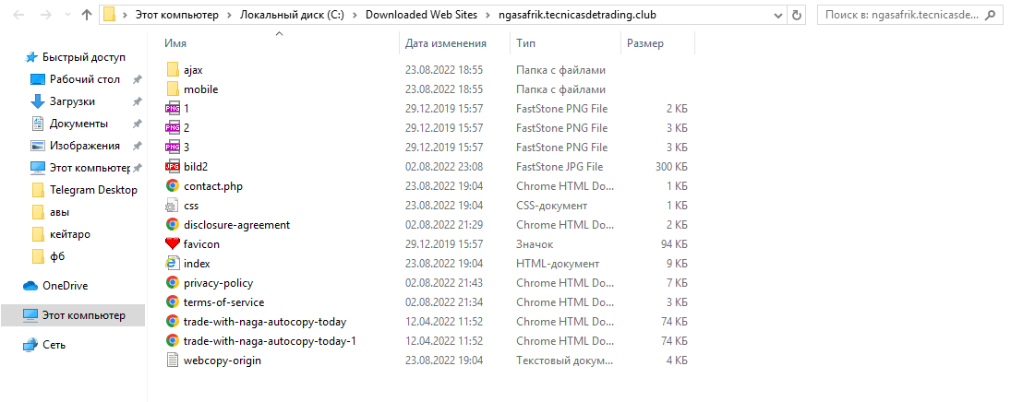Open Загрузки in Quick access

point(72,101)
